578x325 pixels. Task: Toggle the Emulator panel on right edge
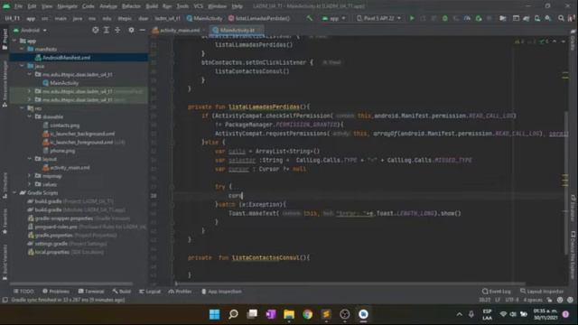573,209
